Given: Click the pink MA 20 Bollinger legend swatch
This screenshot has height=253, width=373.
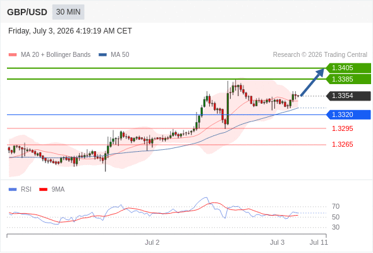Looking at the screenshot, I should click(13, 55).
